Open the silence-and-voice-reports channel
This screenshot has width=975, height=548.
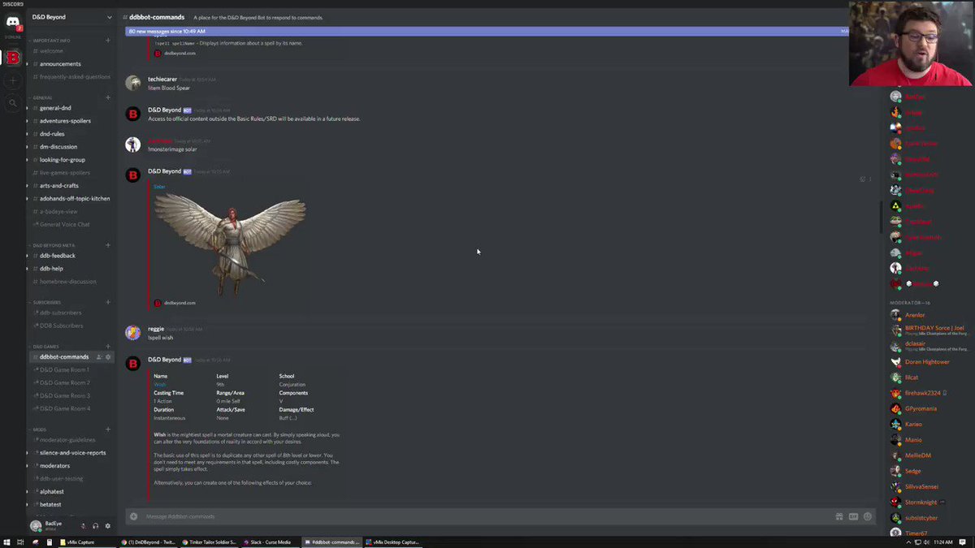(x=71, y=453)
